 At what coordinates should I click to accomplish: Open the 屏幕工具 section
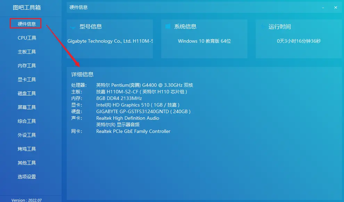(x=27, y=107)
